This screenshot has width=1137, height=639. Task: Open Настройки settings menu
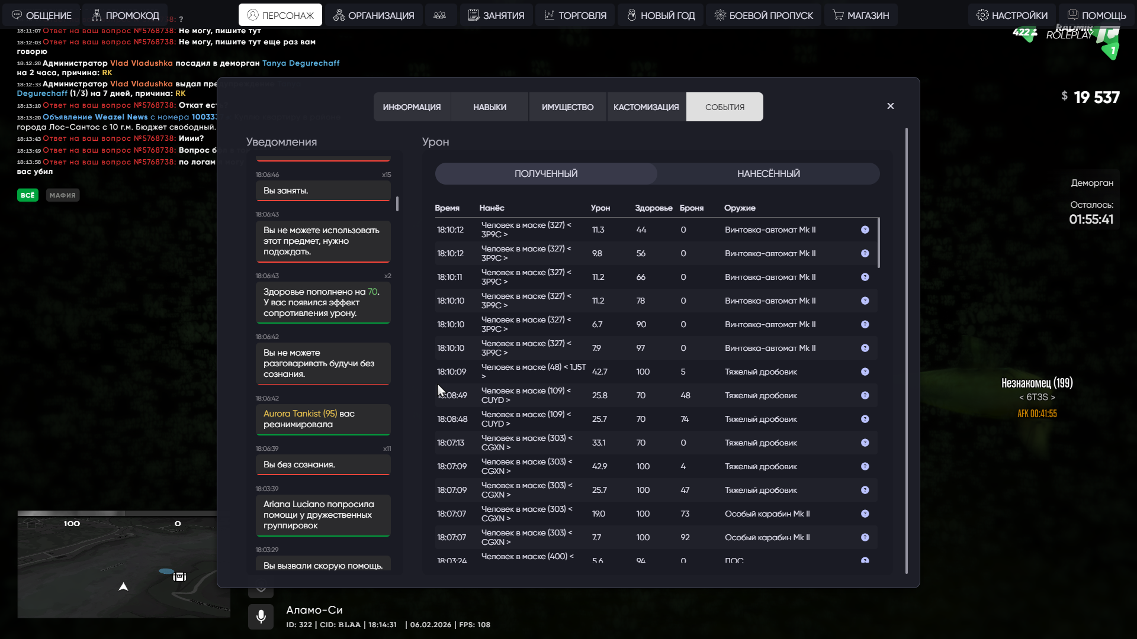pyautogui.click(x=1011, y=15)
